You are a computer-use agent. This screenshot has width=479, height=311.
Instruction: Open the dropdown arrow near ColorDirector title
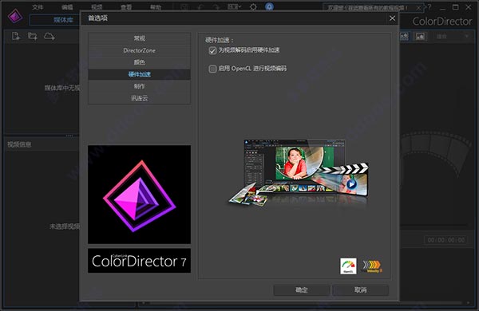(x=466, y=37)
